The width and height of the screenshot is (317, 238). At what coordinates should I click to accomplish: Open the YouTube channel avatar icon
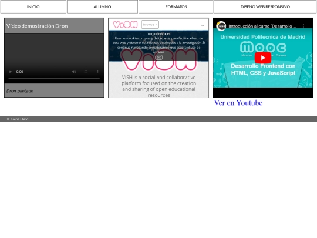(x=221, y=26)
